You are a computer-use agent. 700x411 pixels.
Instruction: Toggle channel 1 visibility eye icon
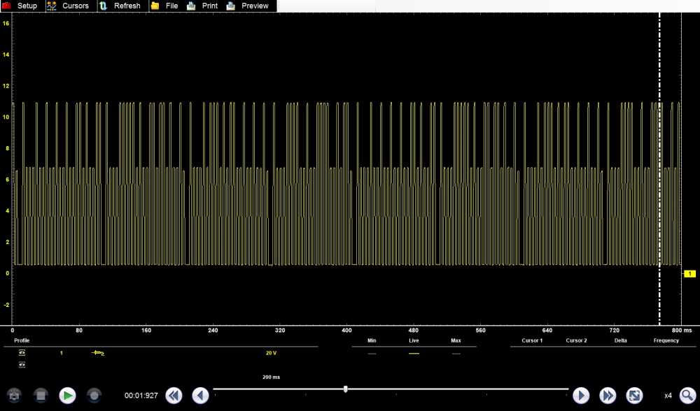tap(22, 353)
